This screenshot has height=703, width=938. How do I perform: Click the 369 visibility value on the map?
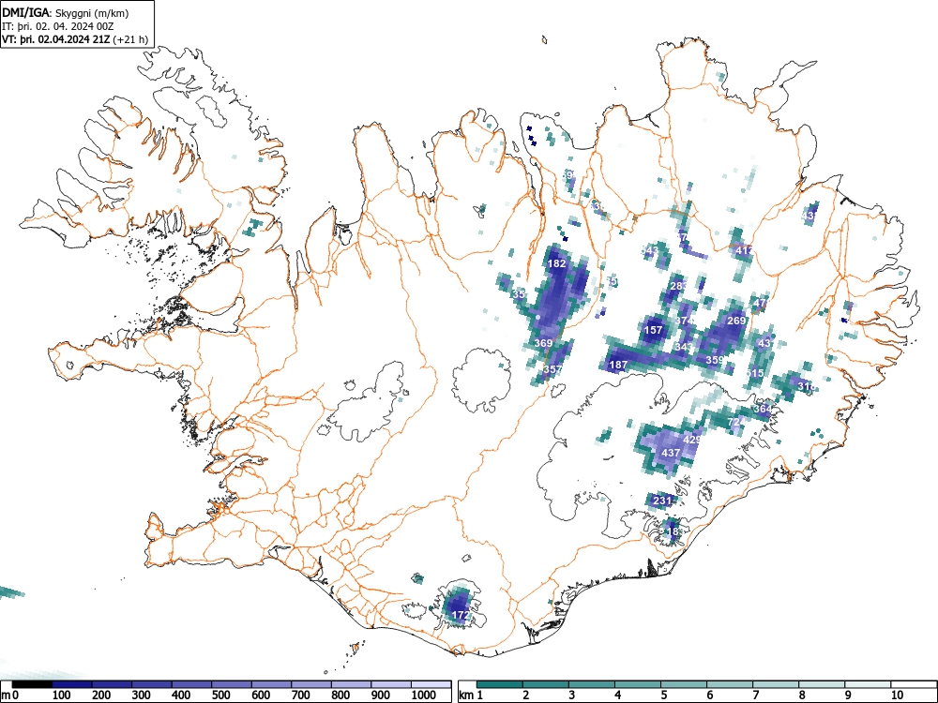pyautogui.click(x=543, y=343)
